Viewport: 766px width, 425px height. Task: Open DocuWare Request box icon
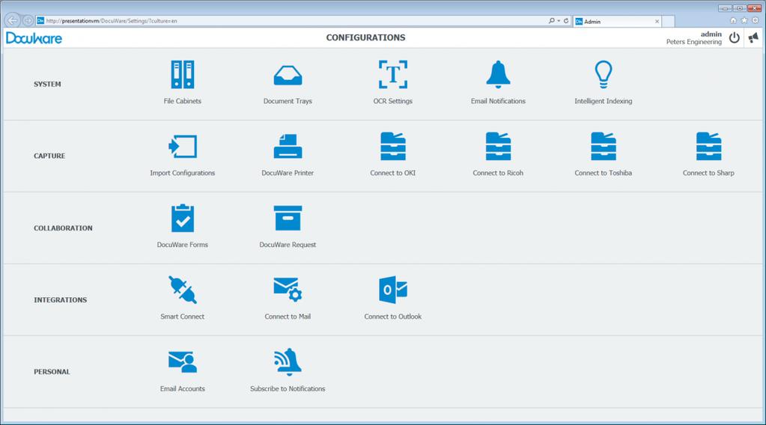click(x=288, y=218)
